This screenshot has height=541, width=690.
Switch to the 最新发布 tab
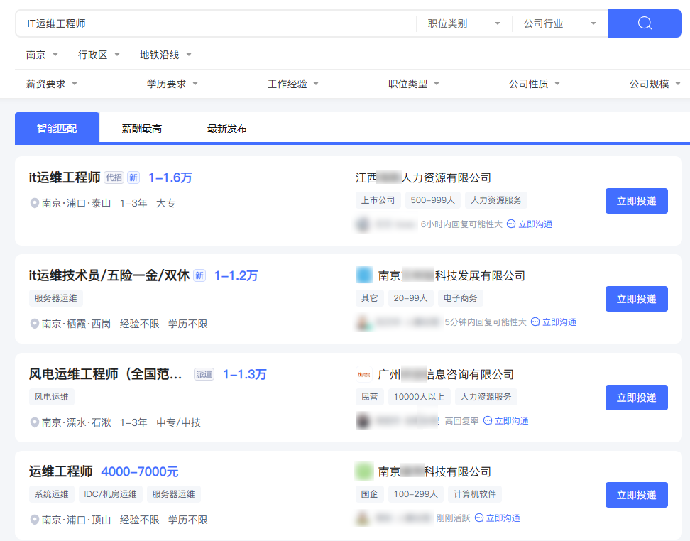point(227,129)
